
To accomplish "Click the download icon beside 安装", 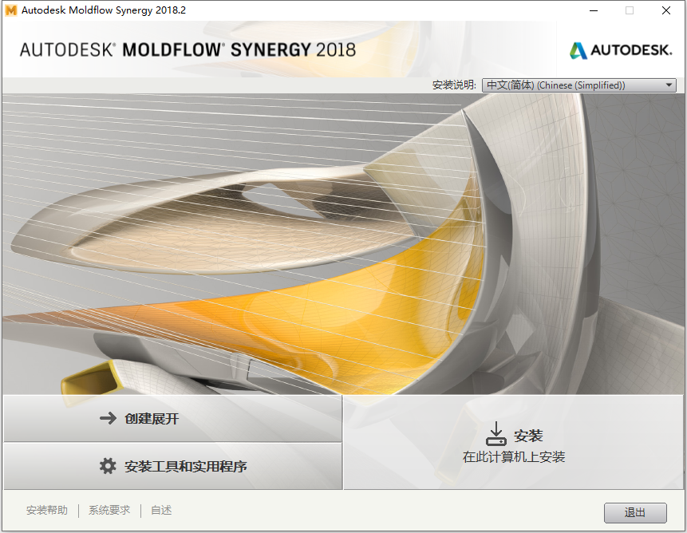I will coord(496,434).
